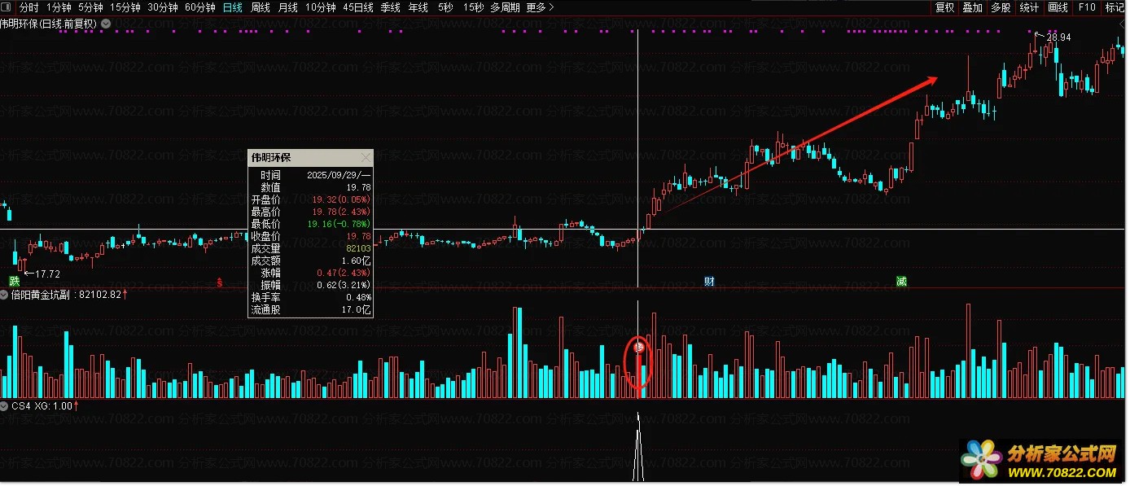Select the 月线 monthly period
The width and height of the screenshot is (1130, 486).
(x=288, y=7)
